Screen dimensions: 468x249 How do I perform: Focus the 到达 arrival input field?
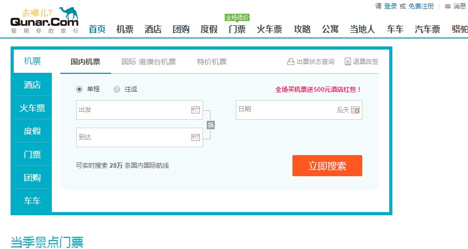pos(140,137)
